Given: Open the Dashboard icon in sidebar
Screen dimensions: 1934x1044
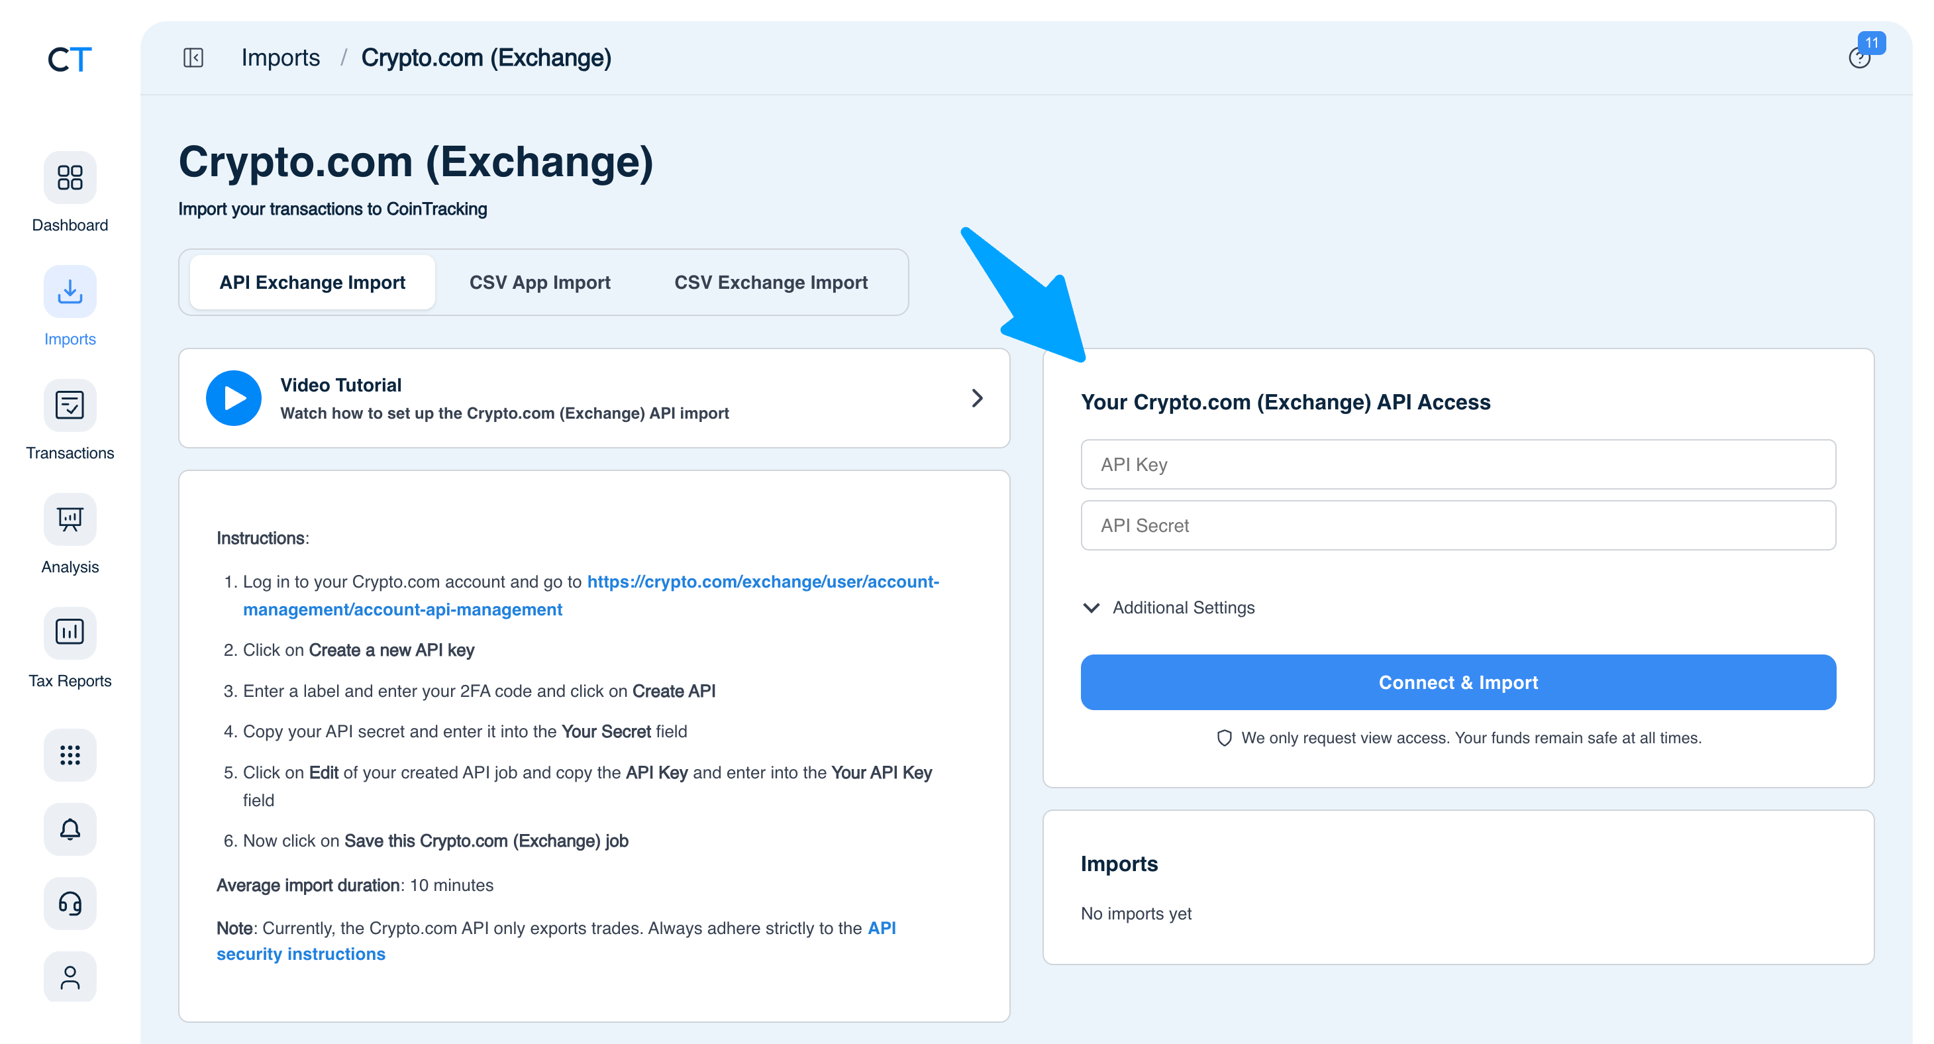Looking at the screenshot, I should click(70, 178).
